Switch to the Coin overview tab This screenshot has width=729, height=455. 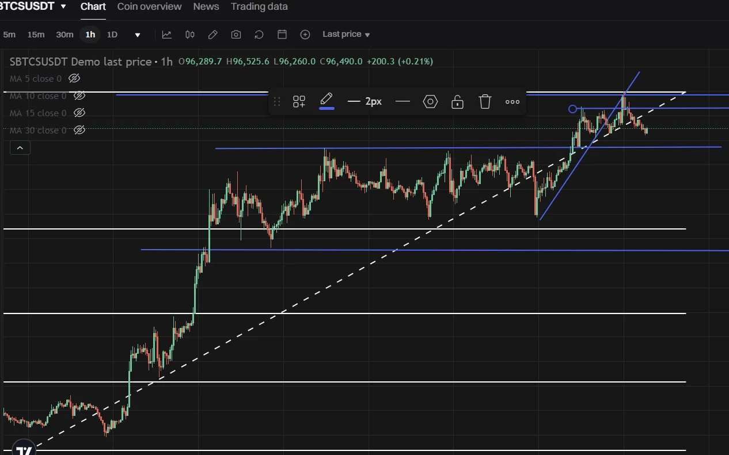(x=149, y=6)
